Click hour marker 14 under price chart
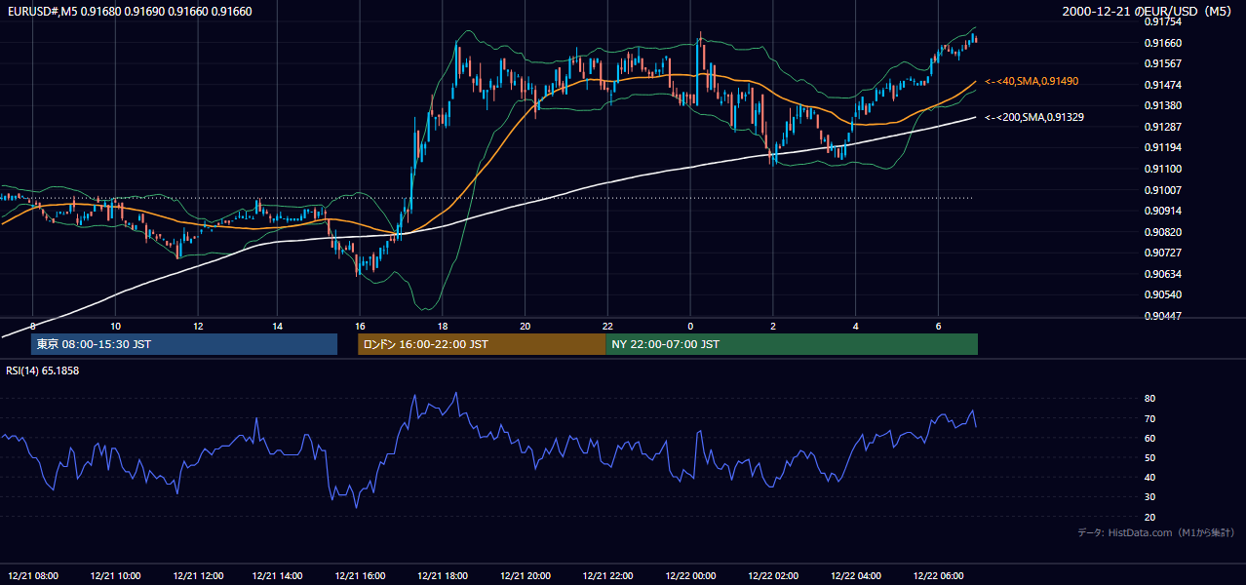This screenshot has height=585, width=1246. [278, 326]
